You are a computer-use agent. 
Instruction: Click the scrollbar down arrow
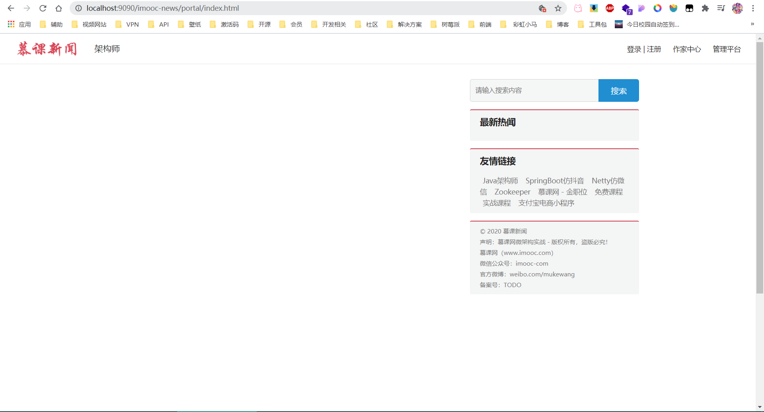pyautogui.click(x=760, y=408)
